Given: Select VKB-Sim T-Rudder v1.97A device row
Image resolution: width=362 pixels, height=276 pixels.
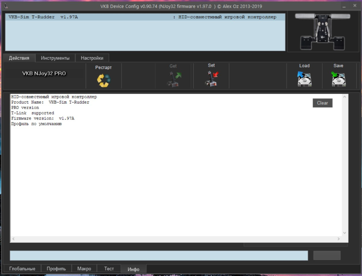Looking at the screenshot, I should pyautogui.click(x=145, y=17).
